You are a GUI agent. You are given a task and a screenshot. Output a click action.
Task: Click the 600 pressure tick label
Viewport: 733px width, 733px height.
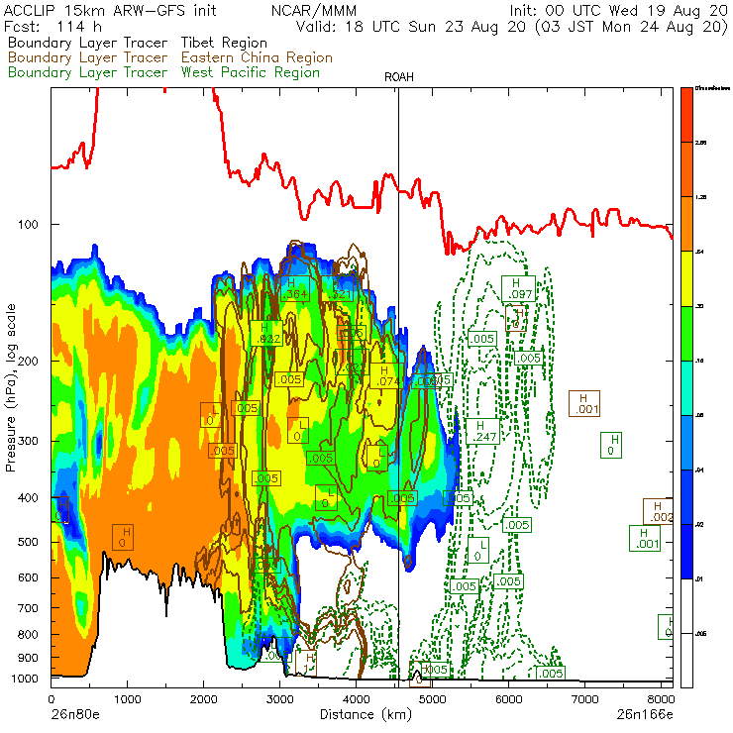(28, 577)
